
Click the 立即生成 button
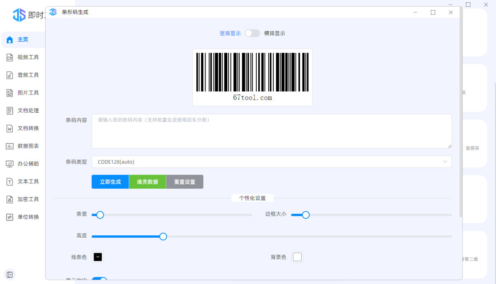point(110,182)
